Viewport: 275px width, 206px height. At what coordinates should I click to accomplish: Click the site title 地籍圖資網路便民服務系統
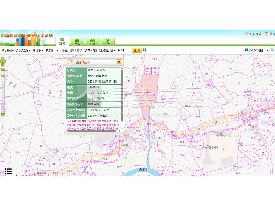[x=27, y=36]
